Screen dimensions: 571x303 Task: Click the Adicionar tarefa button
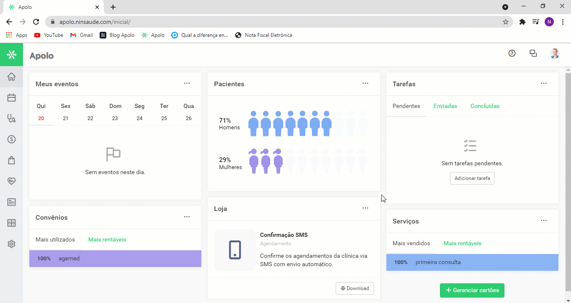click(472, 178)
